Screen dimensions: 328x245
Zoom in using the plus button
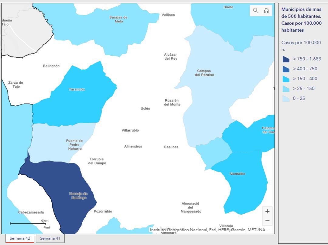(267, 211)
